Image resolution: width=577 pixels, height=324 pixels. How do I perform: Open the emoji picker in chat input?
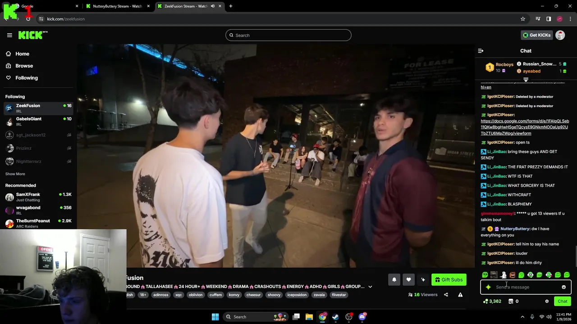click(x=563, y=287)
